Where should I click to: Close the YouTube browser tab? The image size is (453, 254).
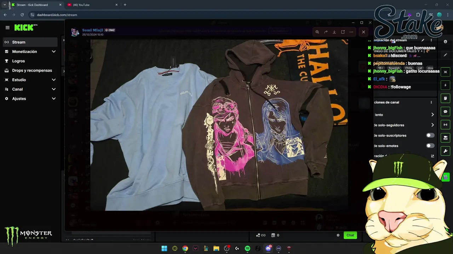click(116, 5)
